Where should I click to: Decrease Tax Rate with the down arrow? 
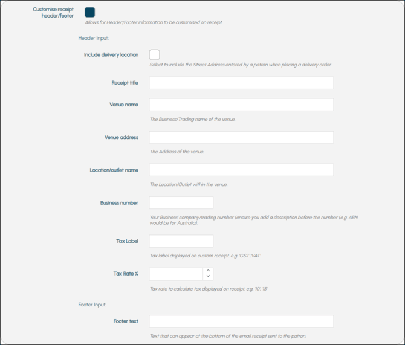(x=208, y=277)
